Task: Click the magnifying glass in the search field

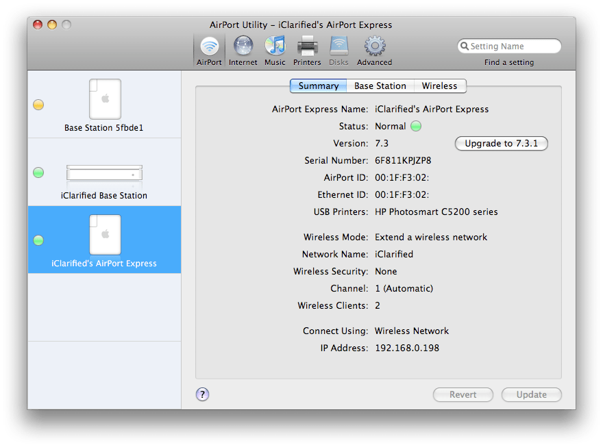Action: pyautogui.click(x=465, y=46)
